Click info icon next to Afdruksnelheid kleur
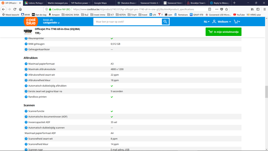The height and width of the screenshot is (151, 268). 26,80
